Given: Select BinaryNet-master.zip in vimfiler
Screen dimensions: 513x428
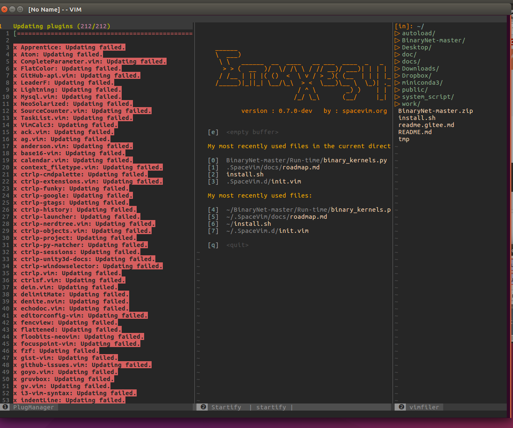Looking at the screenshot, I should point(435,111).
